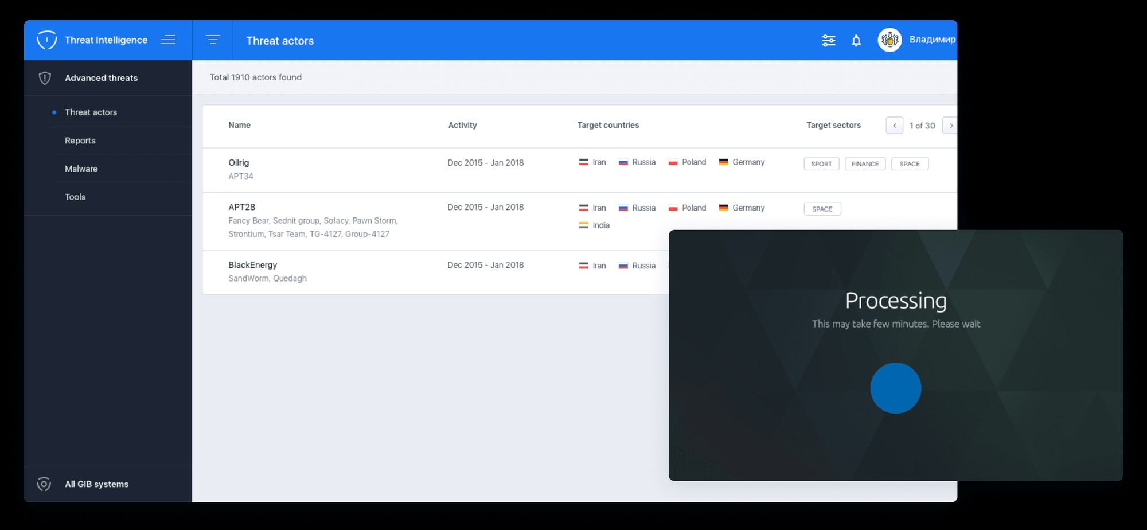
Task: Open Malware in the sidebar
Action: [81, 169]
